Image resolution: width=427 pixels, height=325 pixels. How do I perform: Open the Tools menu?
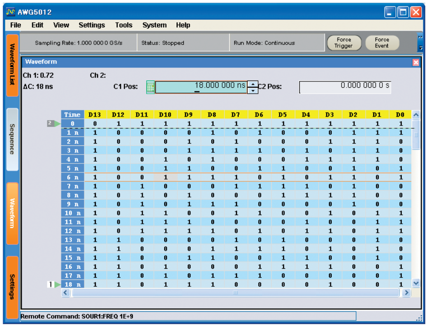(x=123, y=25)
